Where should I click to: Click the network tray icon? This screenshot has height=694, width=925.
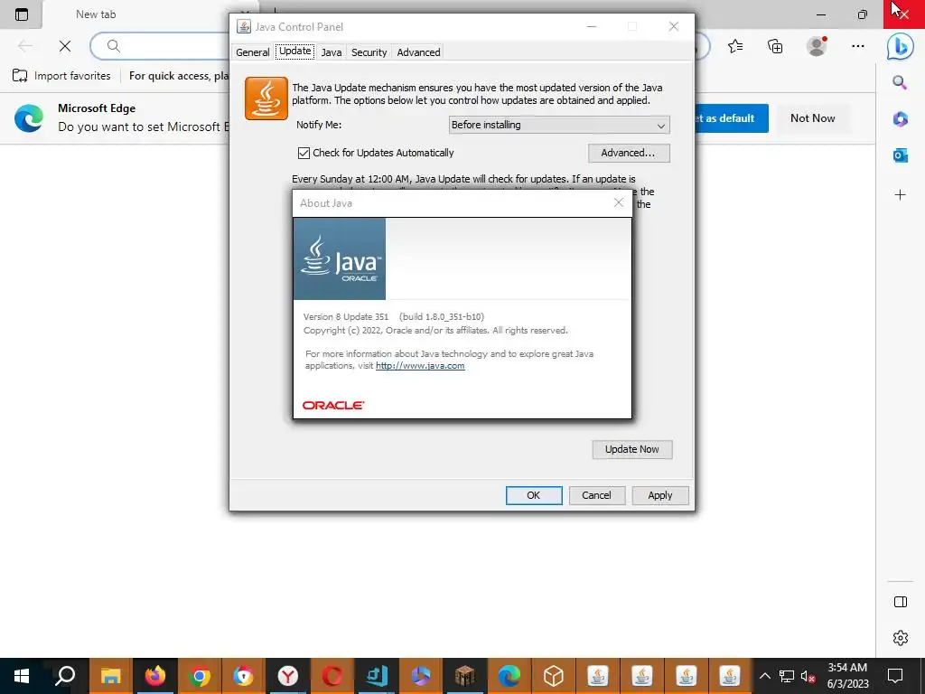click(787, 676)
